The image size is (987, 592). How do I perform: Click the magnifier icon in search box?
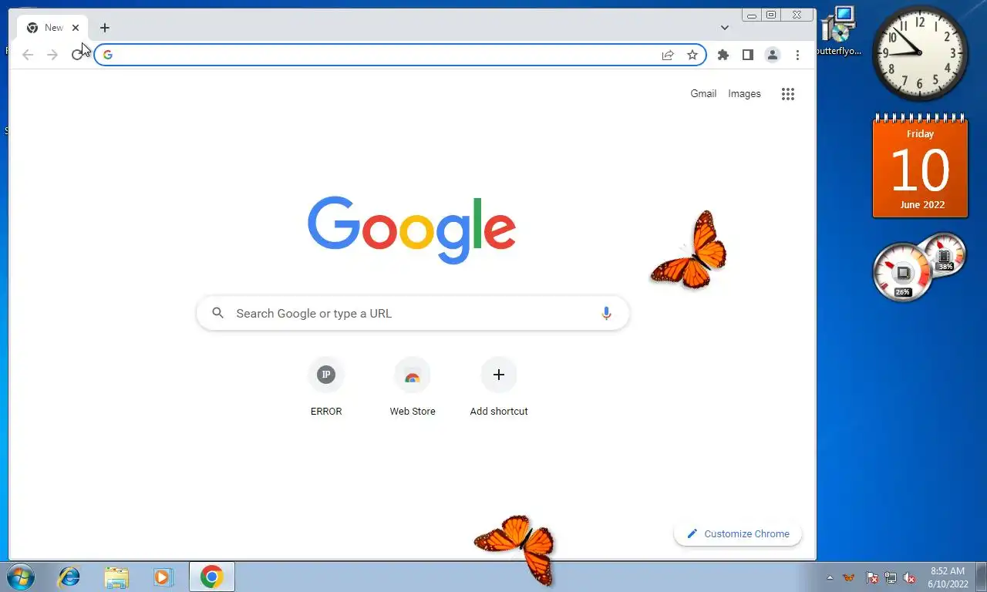coord(218,313)
